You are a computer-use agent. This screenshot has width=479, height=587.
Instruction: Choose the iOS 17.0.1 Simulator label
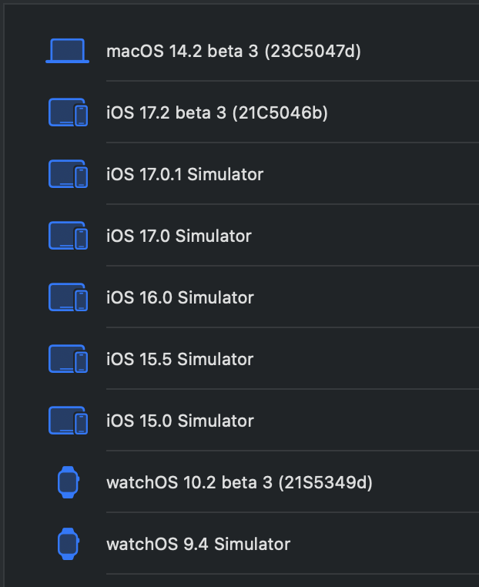point(185,175)
